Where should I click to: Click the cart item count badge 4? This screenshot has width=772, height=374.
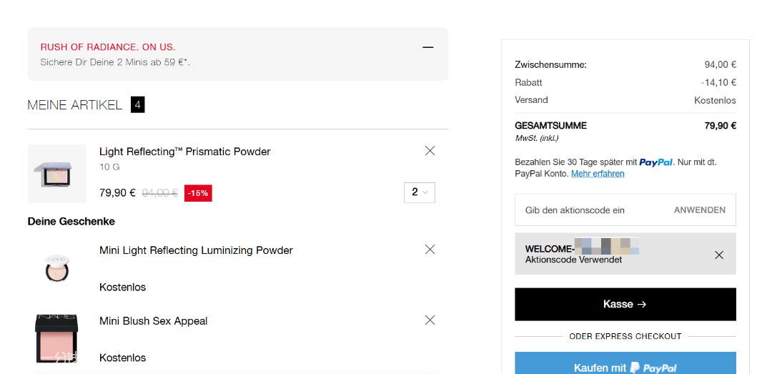tap(137, 105)
